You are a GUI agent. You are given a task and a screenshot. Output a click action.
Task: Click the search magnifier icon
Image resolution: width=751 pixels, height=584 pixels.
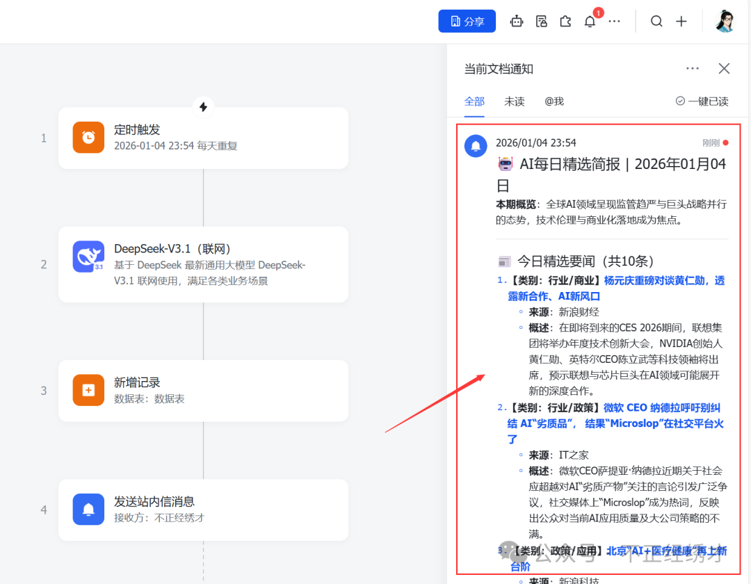click(x=656, y=21)
